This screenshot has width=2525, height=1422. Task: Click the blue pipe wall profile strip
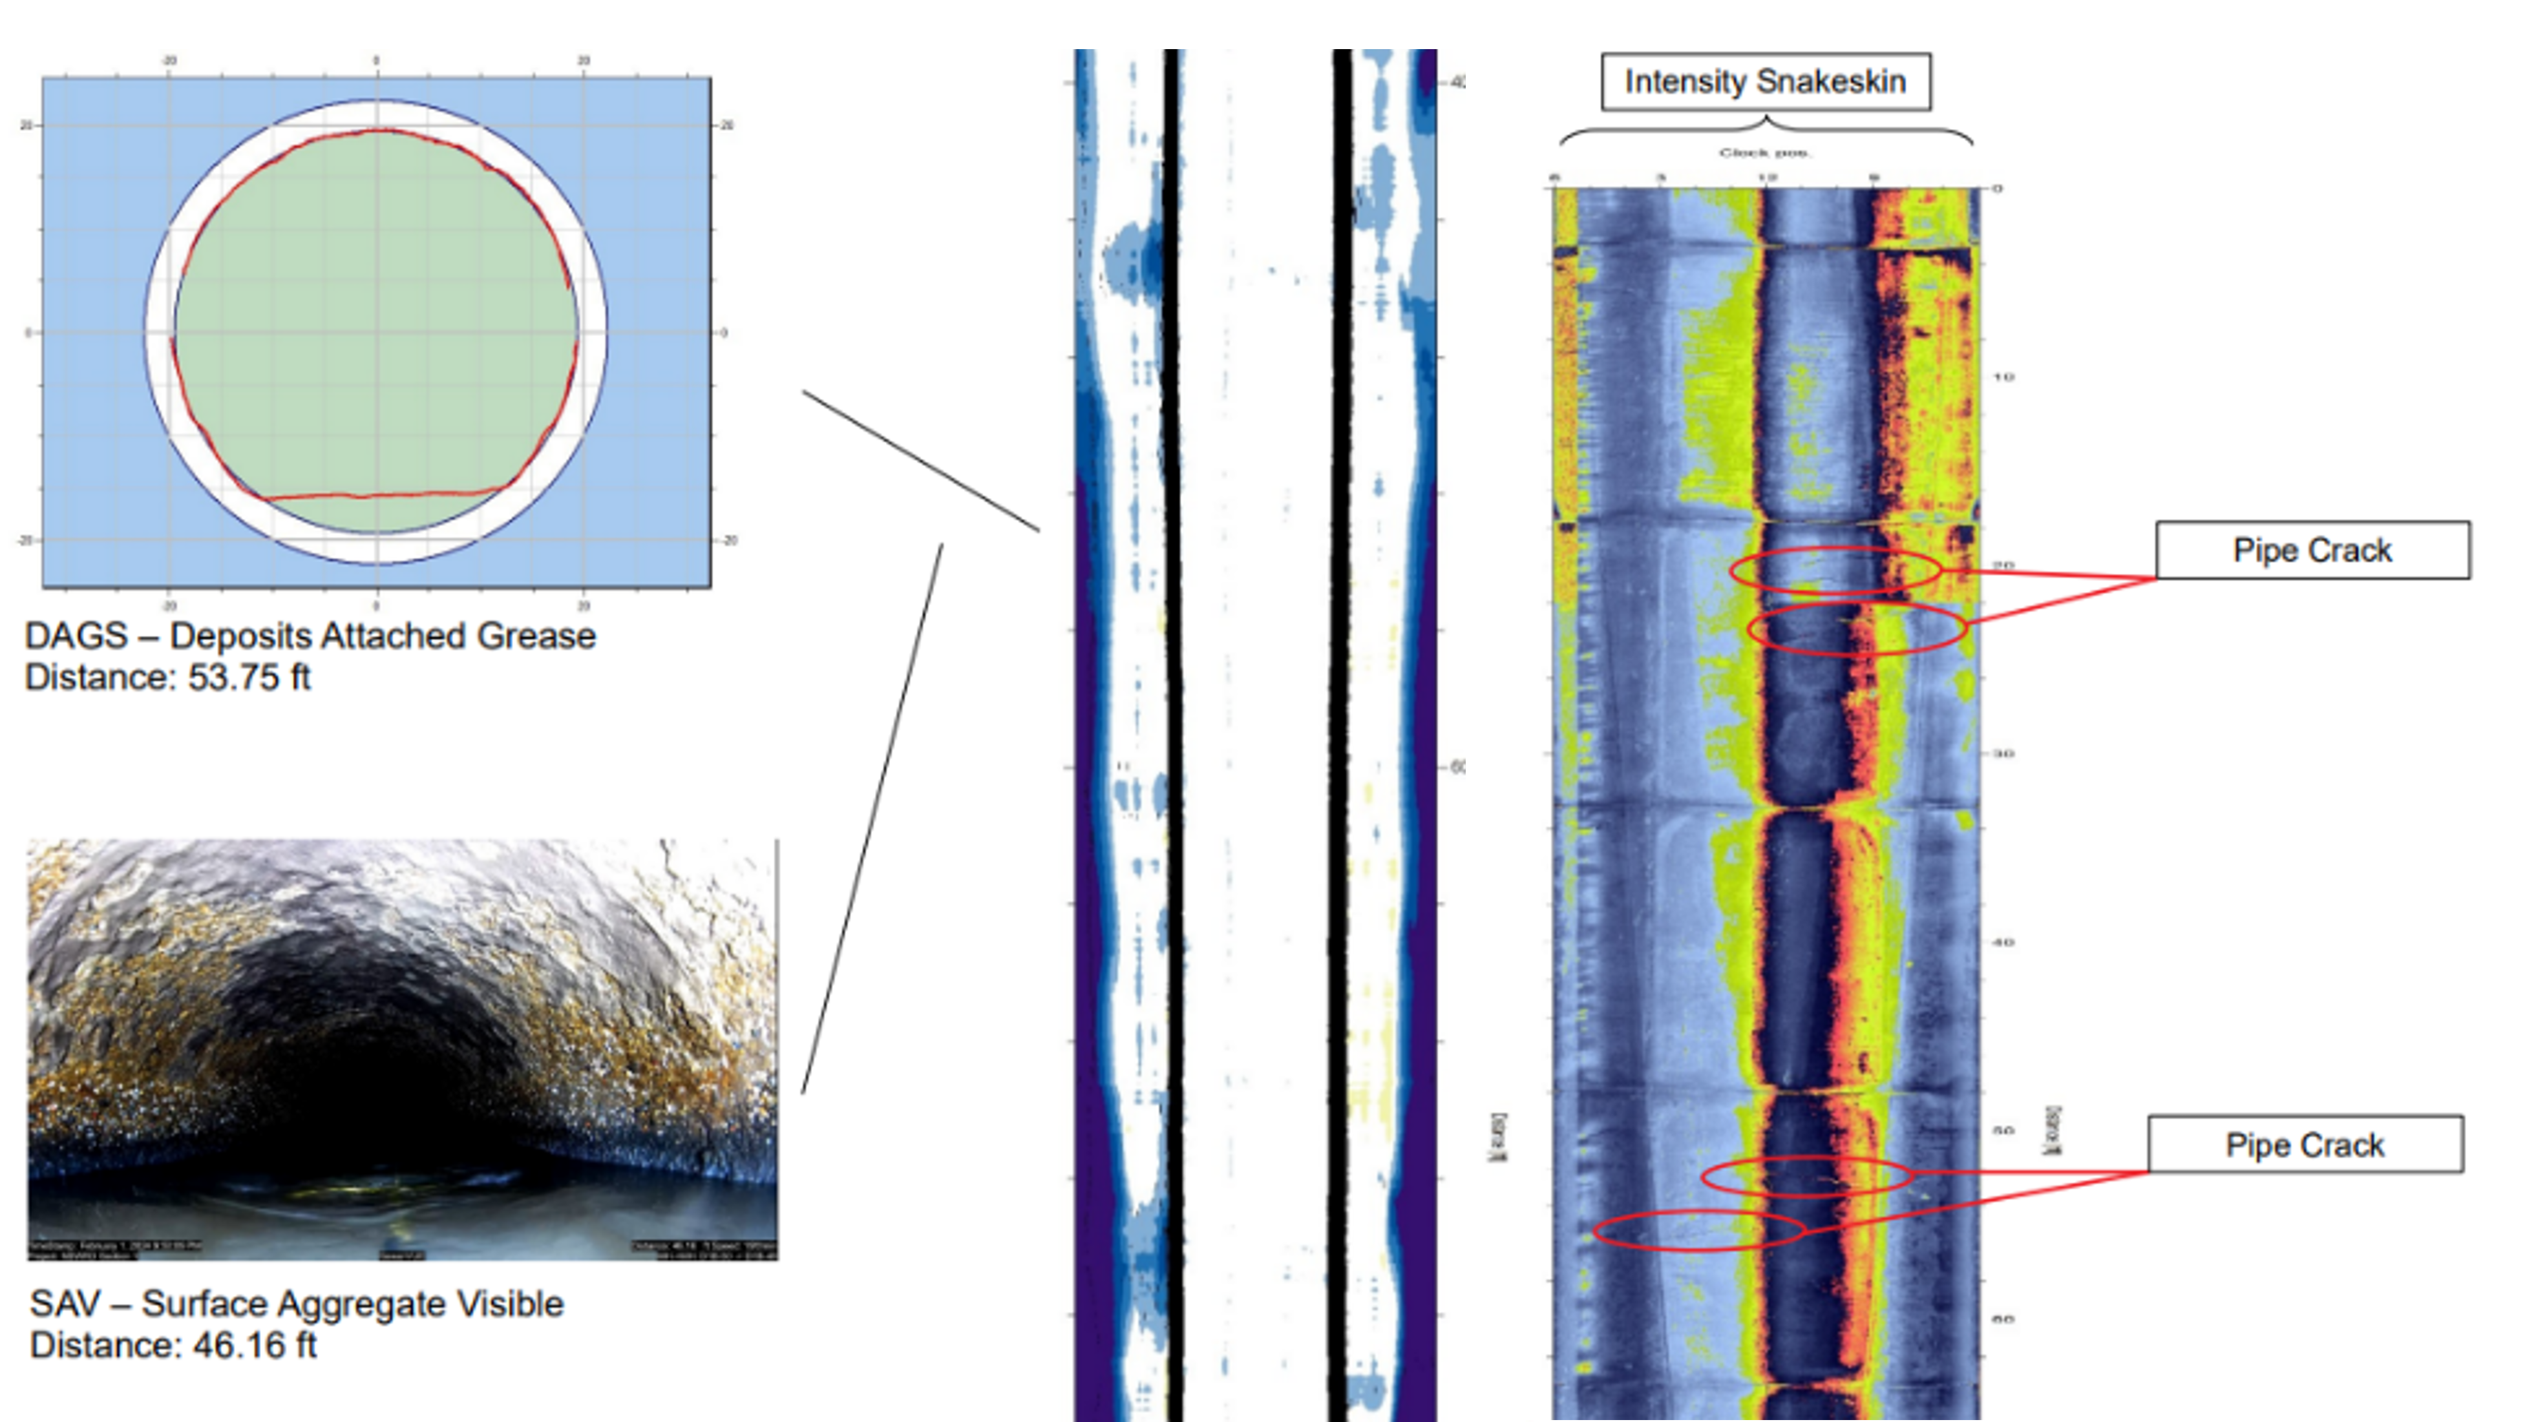[x=1256, y=735]
